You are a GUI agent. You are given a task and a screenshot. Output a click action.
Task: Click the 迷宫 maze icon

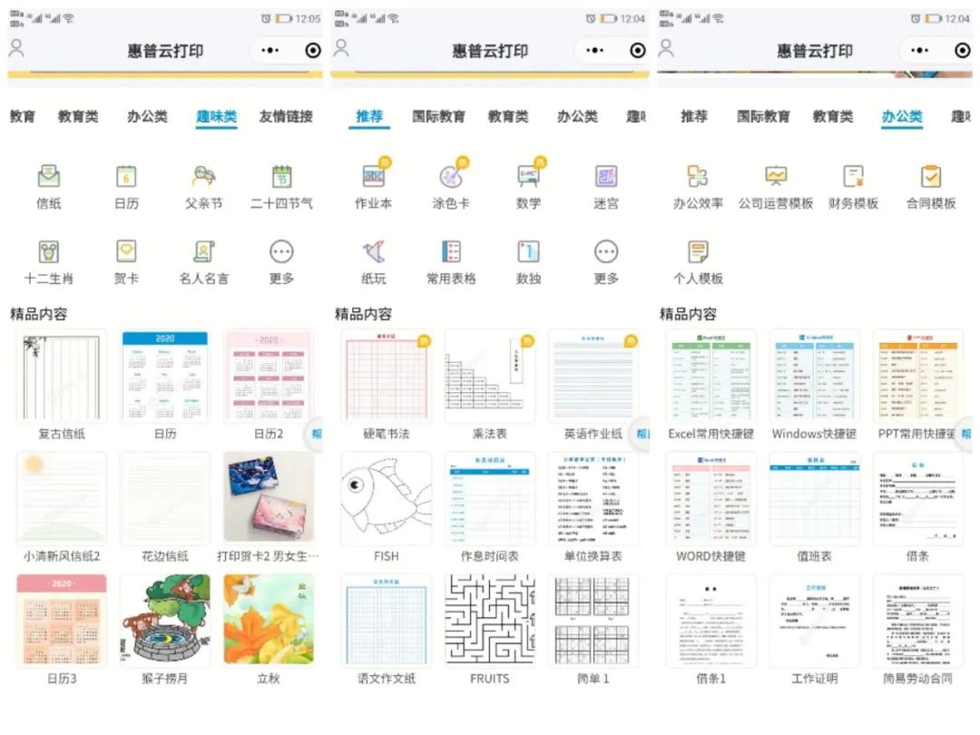coord(605,181)
